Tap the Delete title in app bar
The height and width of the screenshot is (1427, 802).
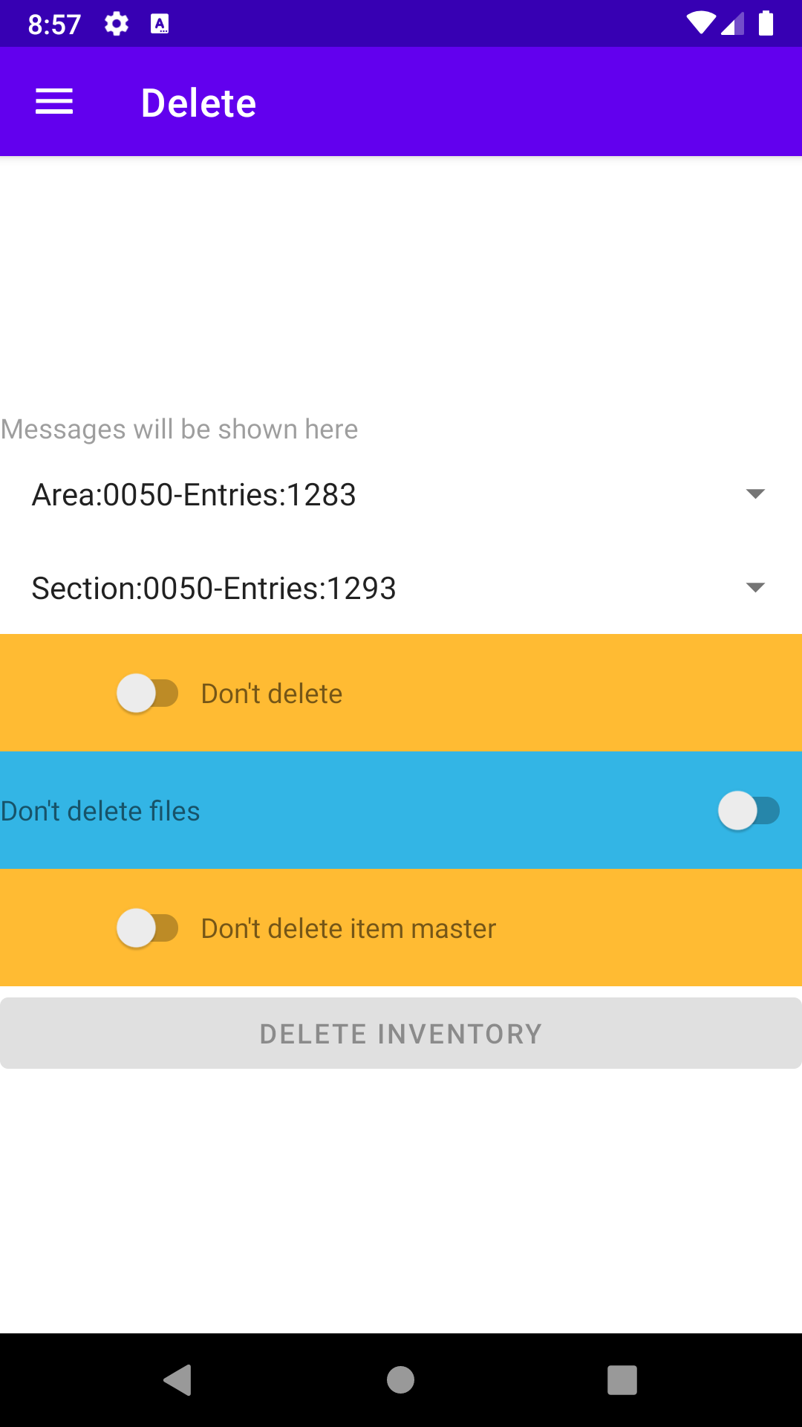pyautogui.click(x=198, y=103)
